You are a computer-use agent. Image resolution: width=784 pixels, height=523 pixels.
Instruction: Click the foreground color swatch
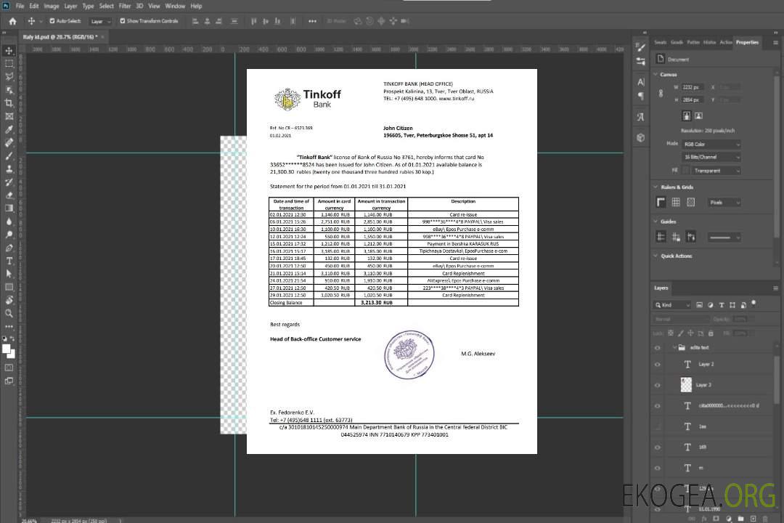[x=7, y=349]
